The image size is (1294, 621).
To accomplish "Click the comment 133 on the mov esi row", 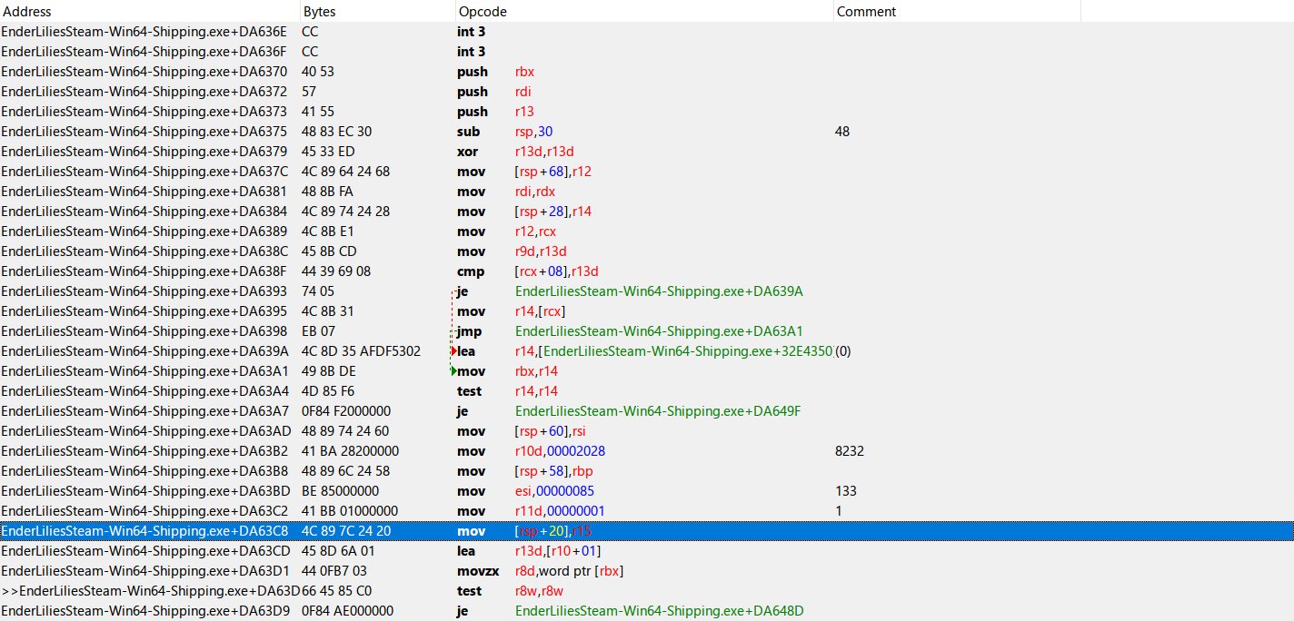I will coord(845,491).
